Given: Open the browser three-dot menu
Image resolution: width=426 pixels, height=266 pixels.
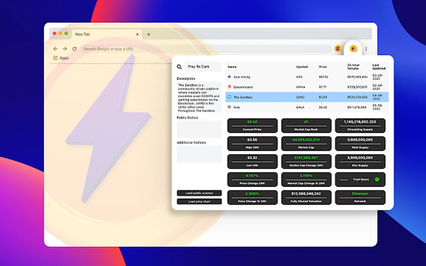Looking at the screenshot, I should coord(366,49).
